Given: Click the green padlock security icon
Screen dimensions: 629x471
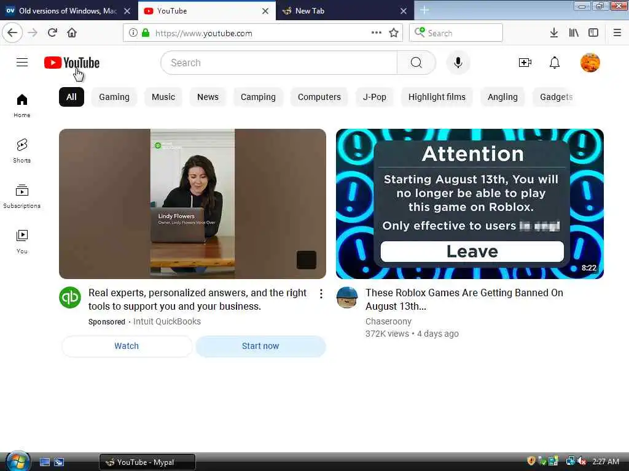Looking at the screenshot, I should click(146, 33).
